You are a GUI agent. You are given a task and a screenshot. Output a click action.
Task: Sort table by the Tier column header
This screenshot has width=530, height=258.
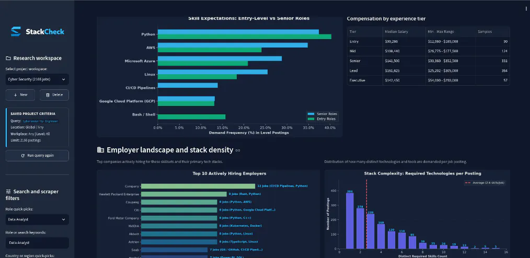tap(365, 32)
